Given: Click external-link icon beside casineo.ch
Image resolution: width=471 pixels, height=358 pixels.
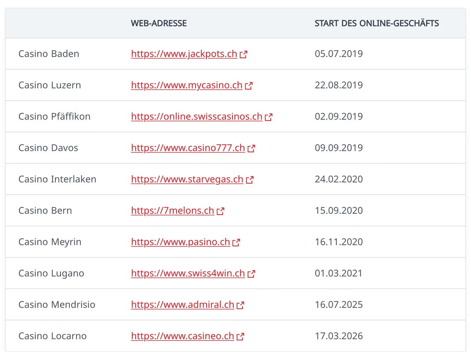Looking at the screenshot, I should click(x=240, y=337).
